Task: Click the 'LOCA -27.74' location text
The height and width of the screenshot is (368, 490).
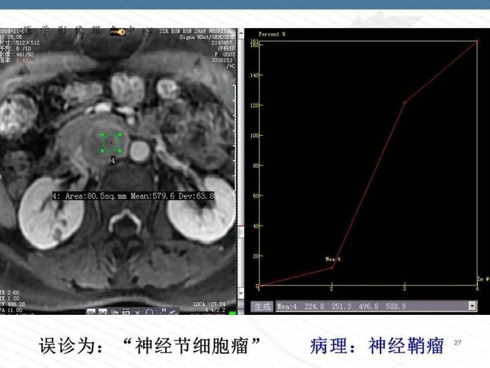Action: (210, 304)
